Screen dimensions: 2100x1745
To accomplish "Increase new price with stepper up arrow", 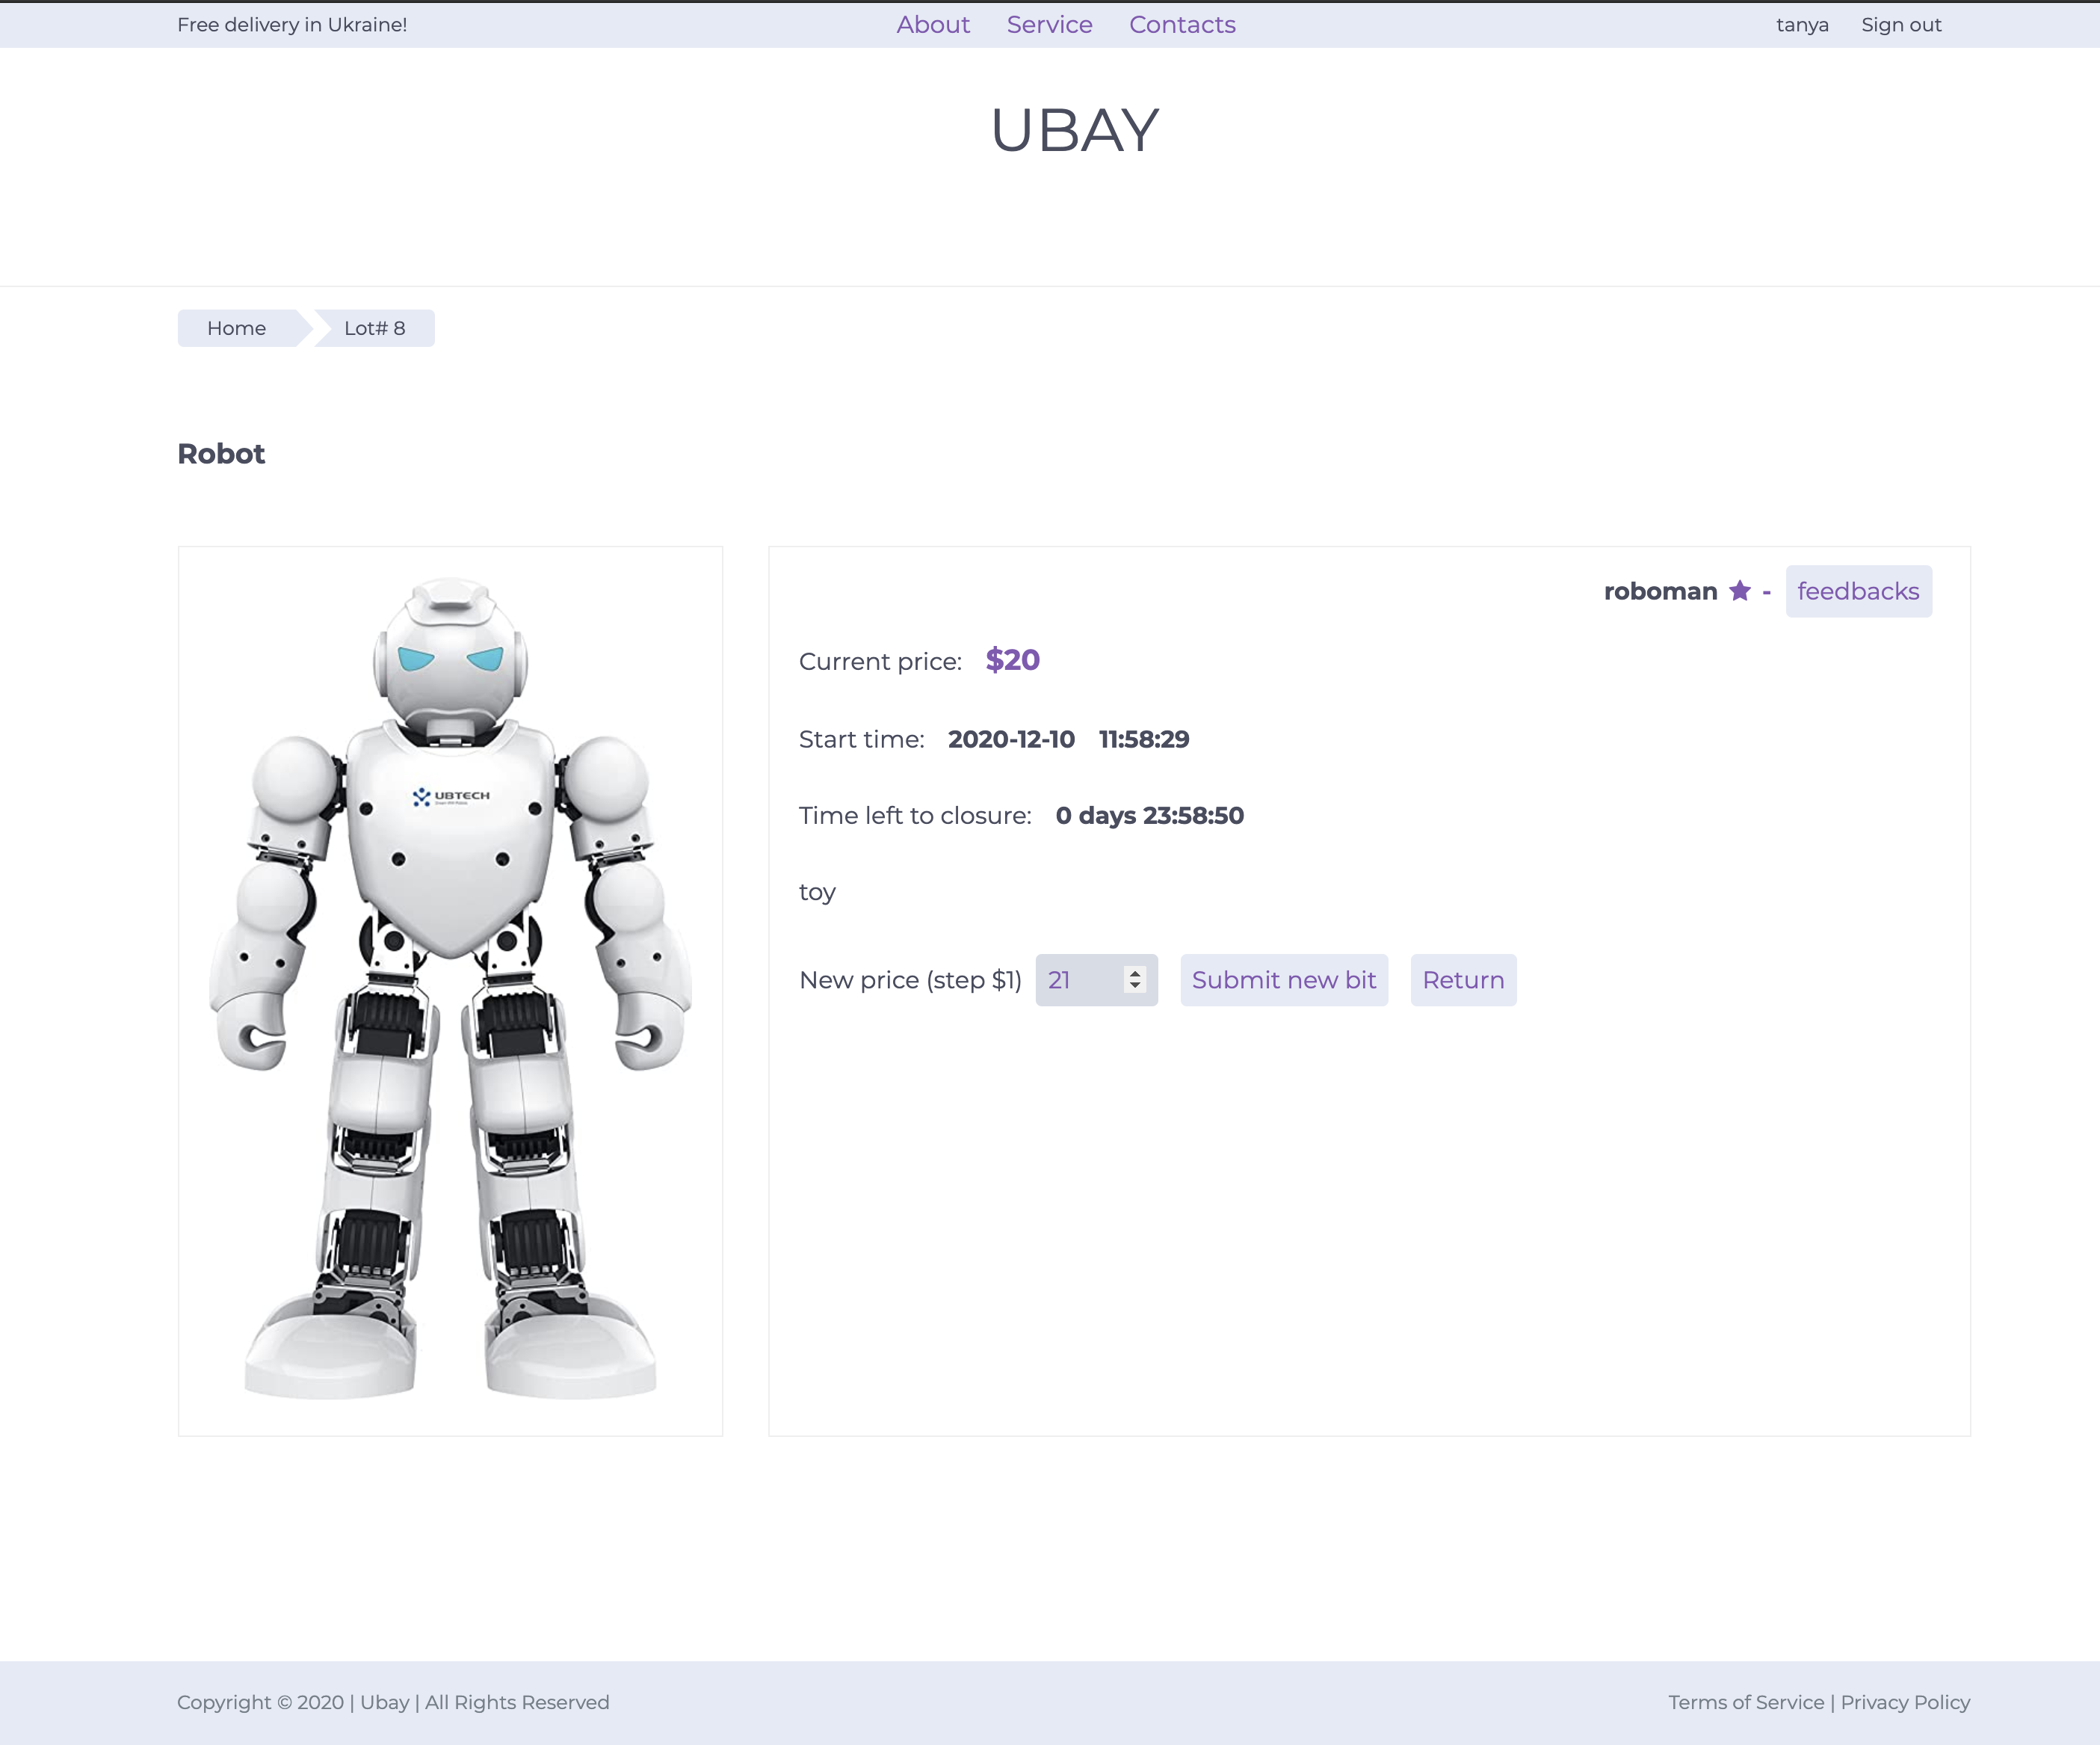I will (x=1134, y=973).
